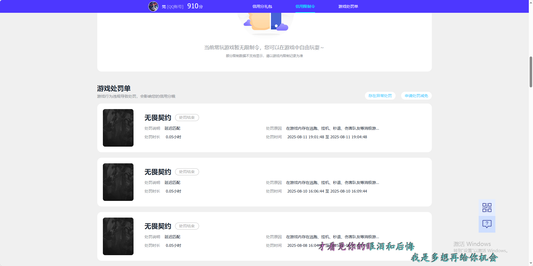The width and height of the screenshot is (533, 266).
Task: Click the scrollbar down arrow
Action: pyautogui.click(x=531, y=263)
